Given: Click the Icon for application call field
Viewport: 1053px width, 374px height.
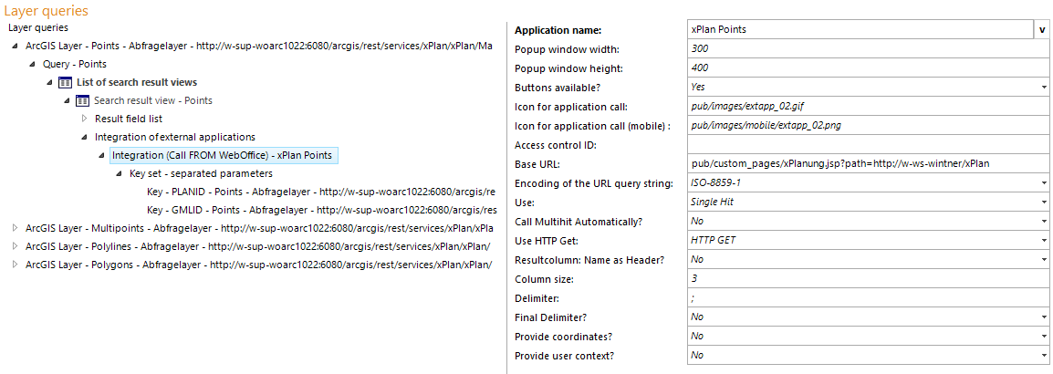Looking at the screenshot, I should (870, 106).
